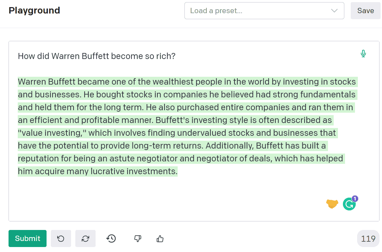Place cursor after "lucrative investments."
The image size is (382, 252).
(x=178, y=171)
